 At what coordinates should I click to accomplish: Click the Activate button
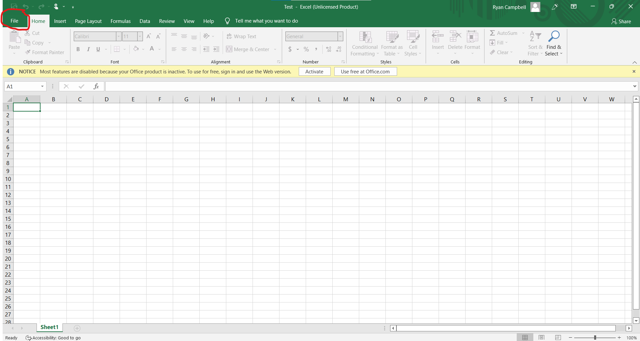click(x=314, y=71)
